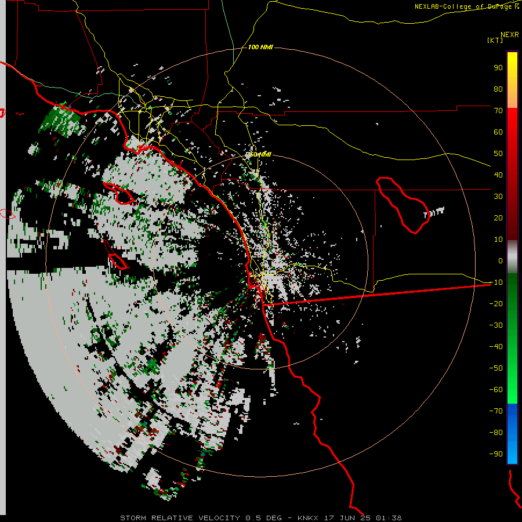522x522 pixels.
Task: Click the 70 knot label on color scale
Action: tap(498, 111)
